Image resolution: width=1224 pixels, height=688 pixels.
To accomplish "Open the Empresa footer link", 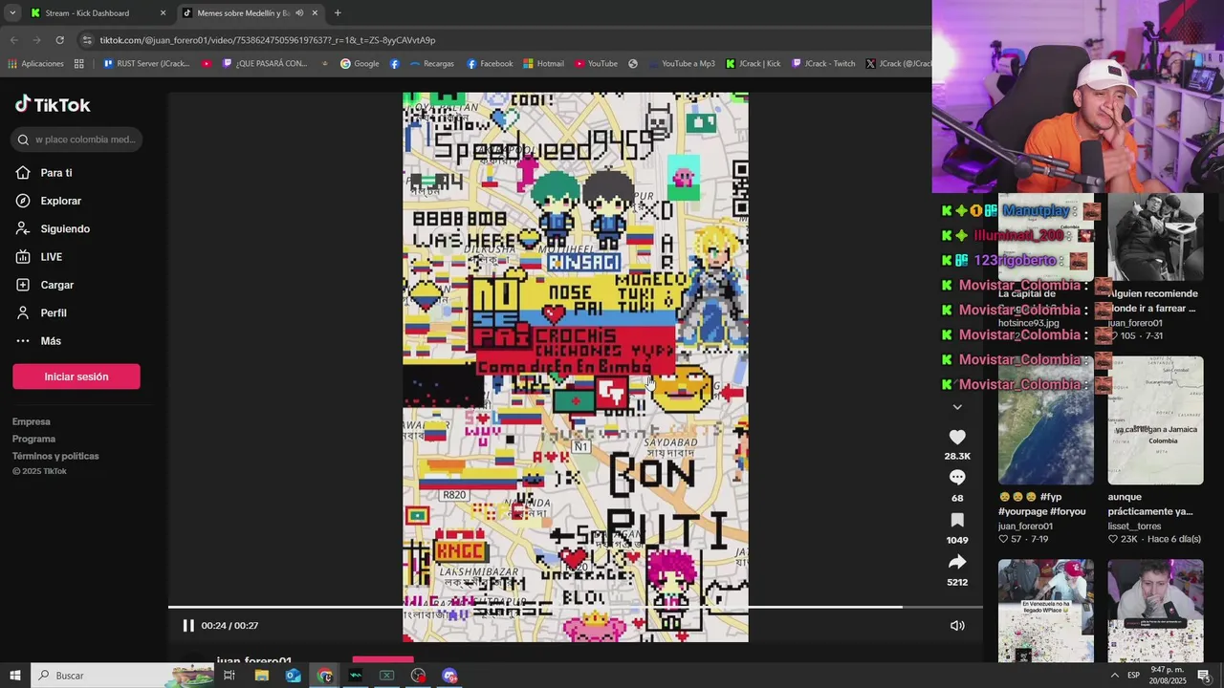I will [32, 421].
